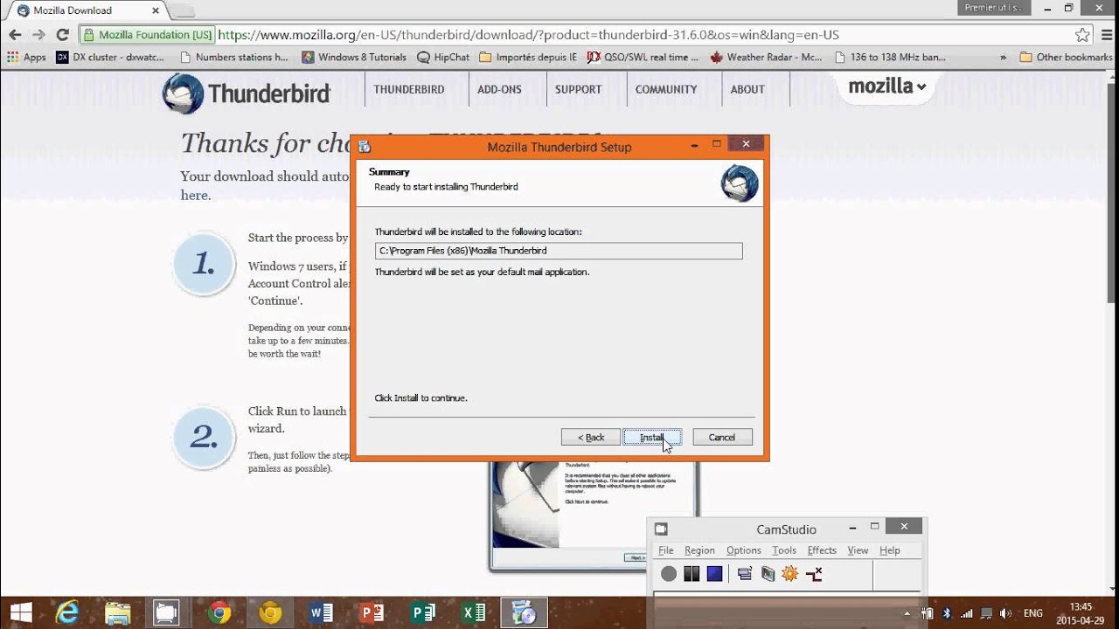Click the setup dialog title bar icon
The width and height of the screenshot is (1119, 629).
click(365, 146)
